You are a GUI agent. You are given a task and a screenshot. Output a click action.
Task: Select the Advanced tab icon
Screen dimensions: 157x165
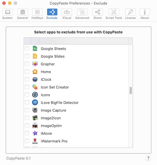coord(82,12)
